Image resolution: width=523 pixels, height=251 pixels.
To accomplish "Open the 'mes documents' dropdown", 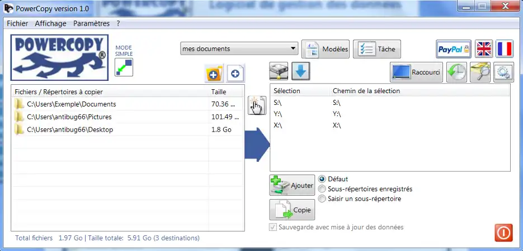I will (239, 49).
